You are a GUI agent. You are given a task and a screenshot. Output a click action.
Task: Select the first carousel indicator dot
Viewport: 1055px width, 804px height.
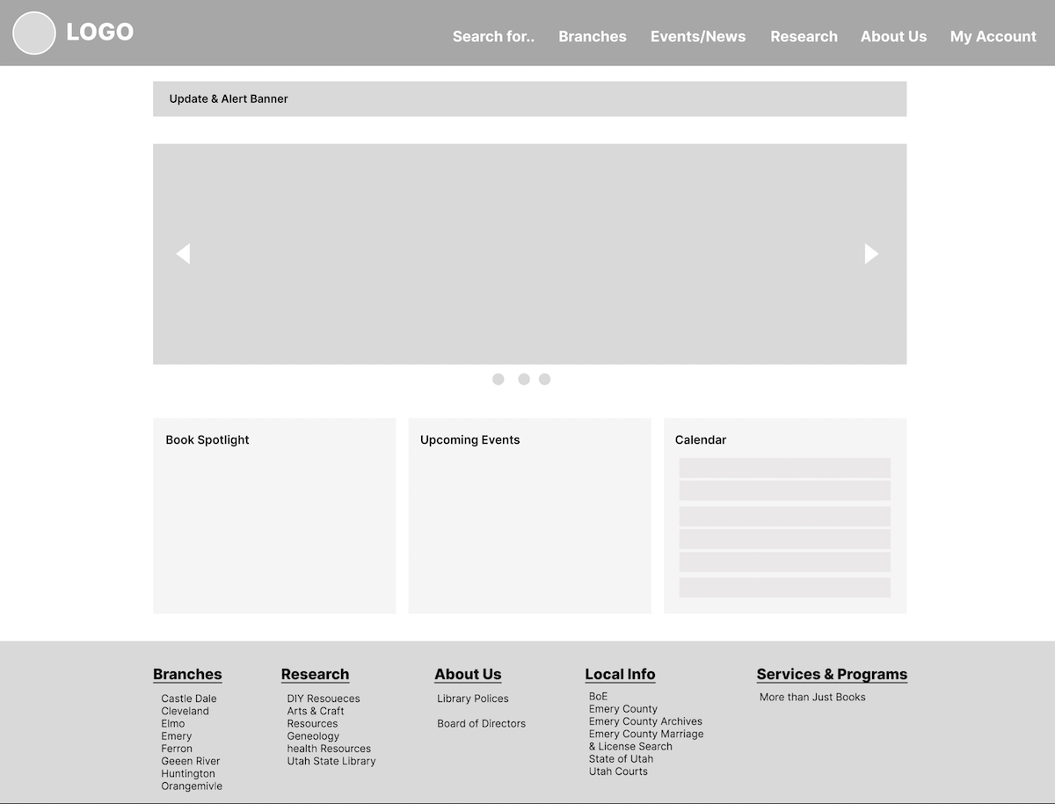point(498,379)
